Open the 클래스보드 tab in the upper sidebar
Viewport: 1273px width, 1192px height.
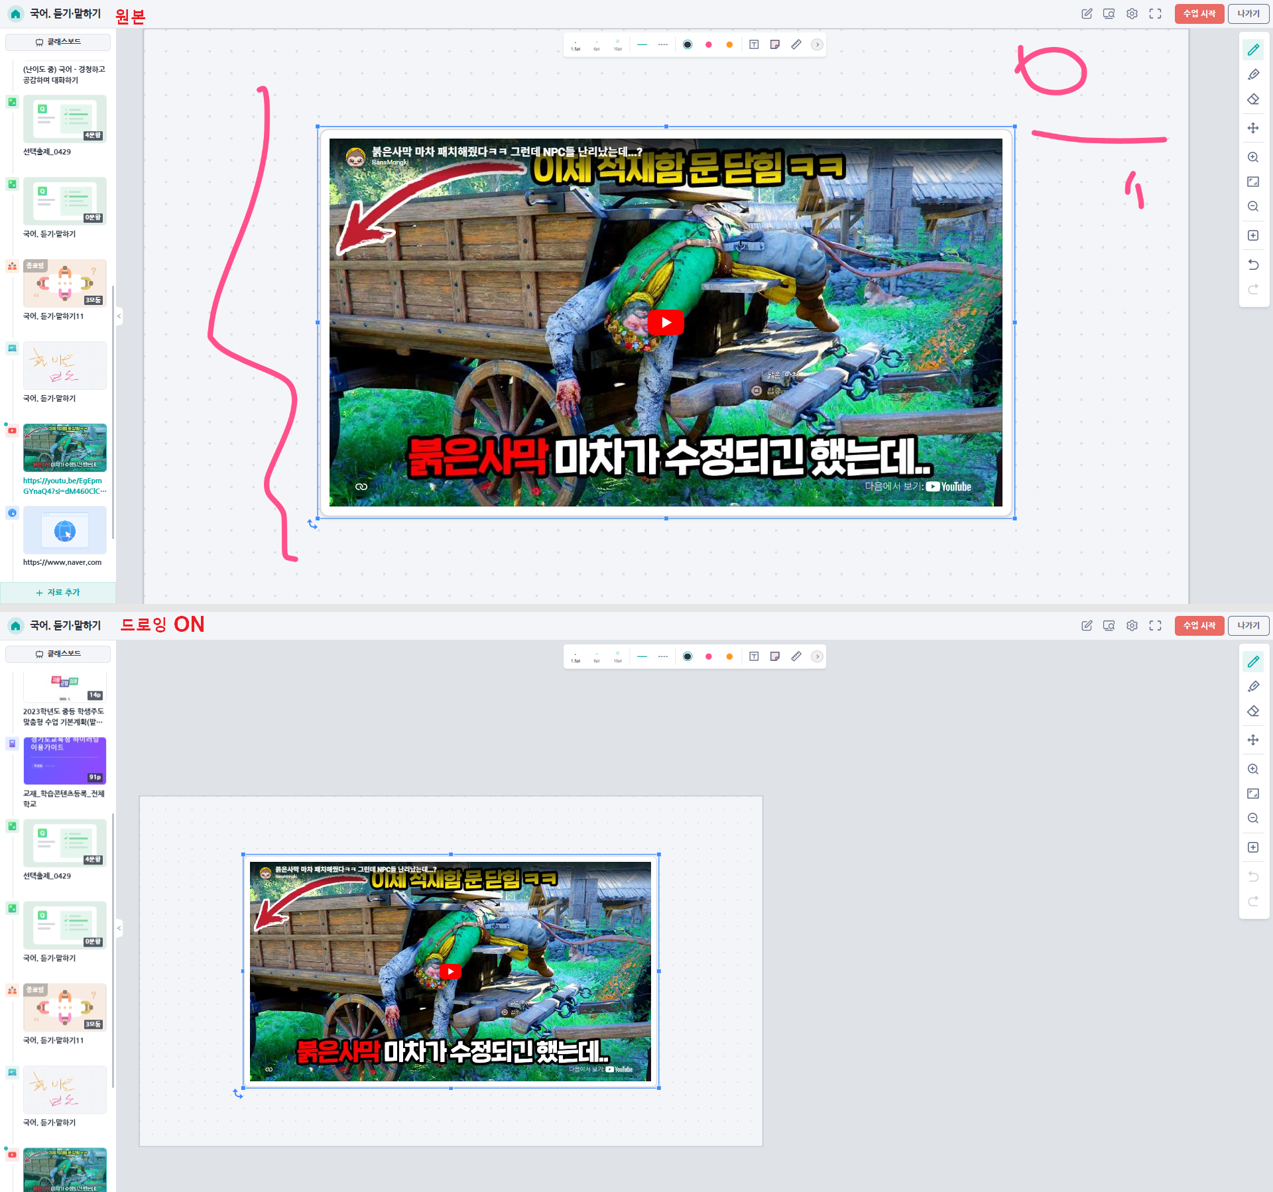click(x=58, y=42)
